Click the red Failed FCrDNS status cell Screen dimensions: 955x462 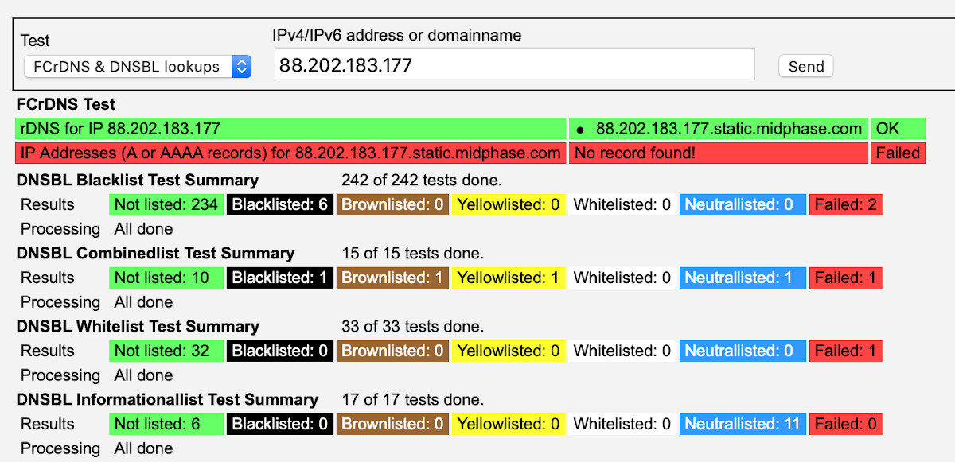click(x=898, y=153)
